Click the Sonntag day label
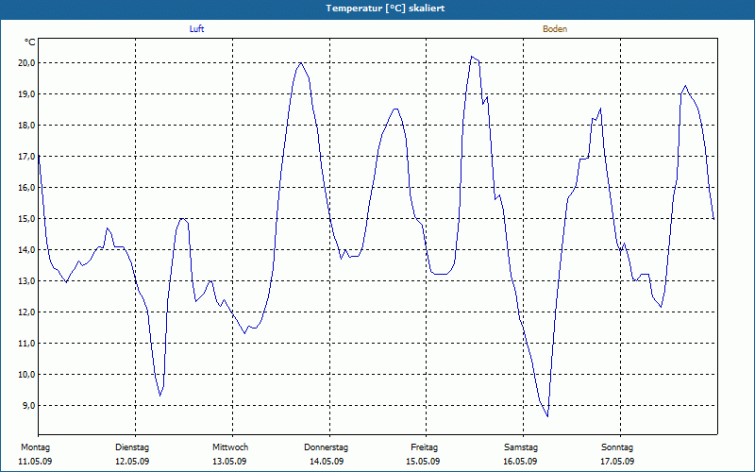The width and height of the screenshot is (755, 472). (x=617, y=447)
